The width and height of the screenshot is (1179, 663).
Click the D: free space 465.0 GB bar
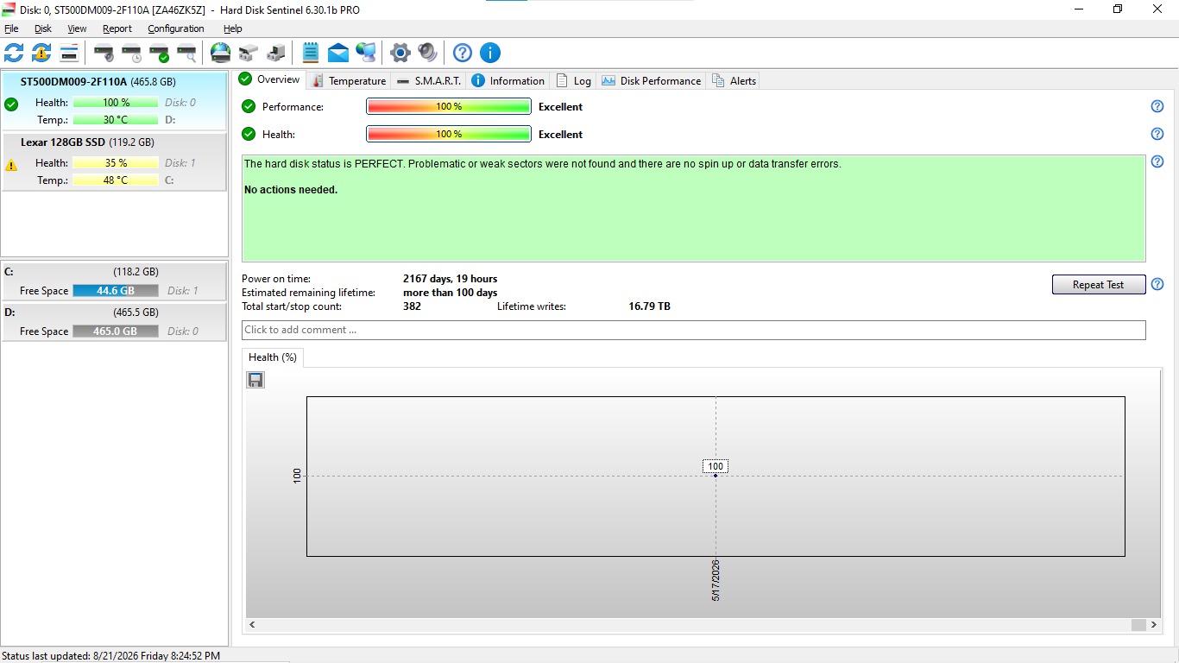pyautogui.click(x=116, y=331)
